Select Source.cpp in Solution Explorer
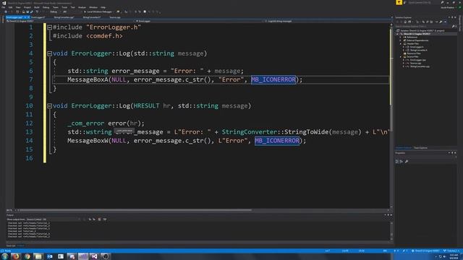Viewport: 463px width, 260px height. click(415, 63)
